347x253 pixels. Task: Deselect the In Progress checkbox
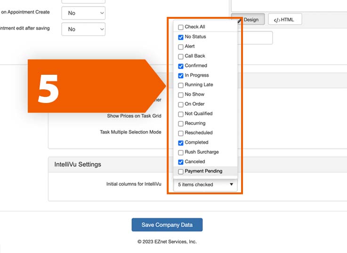[181, 76]
